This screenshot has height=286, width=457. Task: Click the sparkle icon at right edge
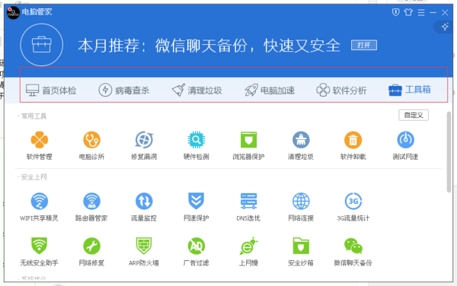[x=445, y=27]
